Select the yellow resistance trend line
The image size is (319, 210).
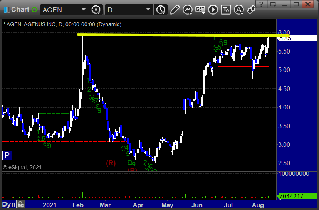point(183,35)
